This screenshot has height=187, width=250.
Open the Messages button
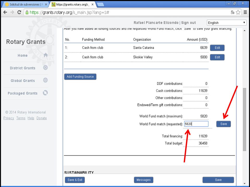[143, 180]
